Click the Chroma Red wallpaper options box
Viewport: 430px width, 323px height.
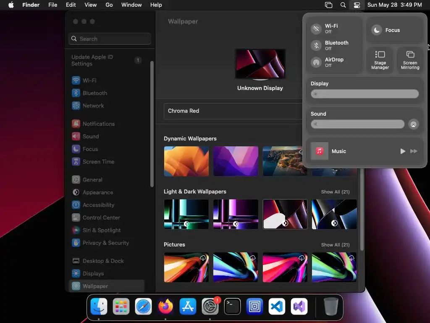(233, 111)
